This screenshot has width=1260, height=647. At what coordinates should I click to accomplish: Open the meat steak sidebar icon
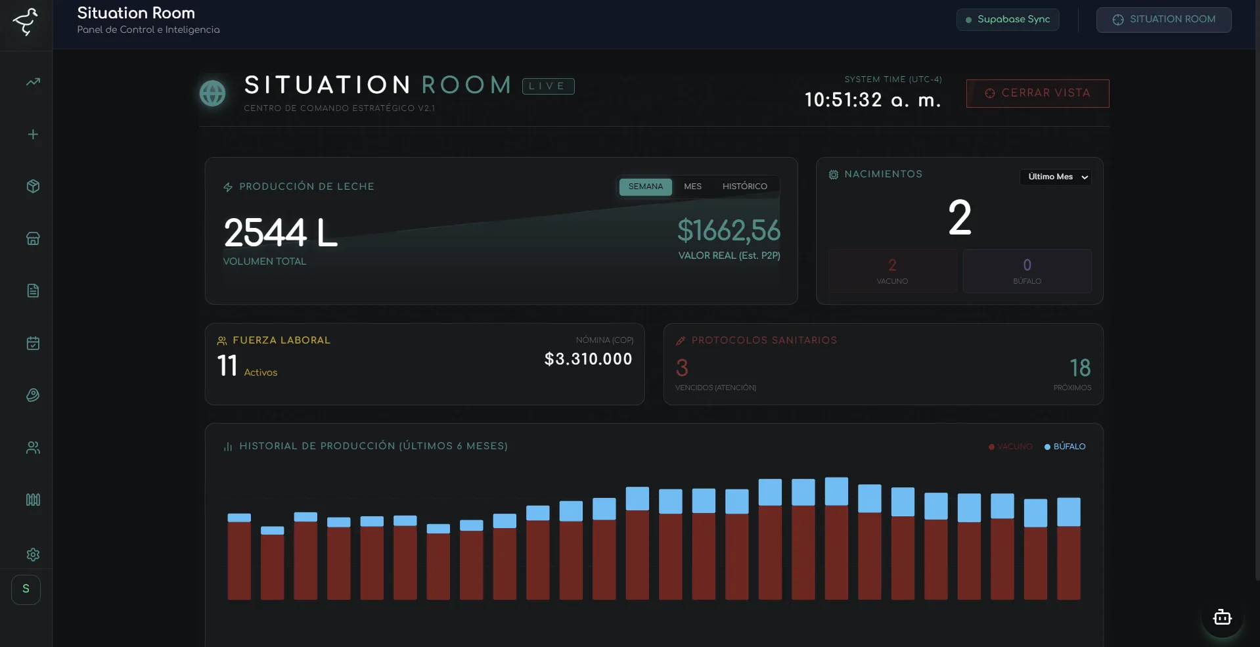point(33,395)
